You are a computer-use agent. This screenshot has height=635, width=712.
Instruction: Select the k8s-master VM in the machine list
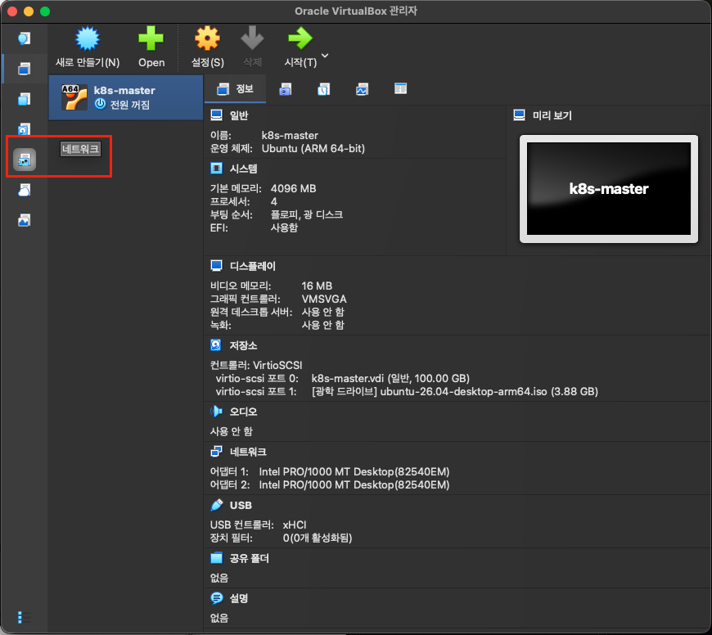point(126,97)
